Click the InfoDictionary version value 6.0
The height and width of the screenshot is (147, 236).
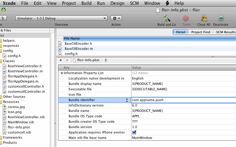pos(134,105)
